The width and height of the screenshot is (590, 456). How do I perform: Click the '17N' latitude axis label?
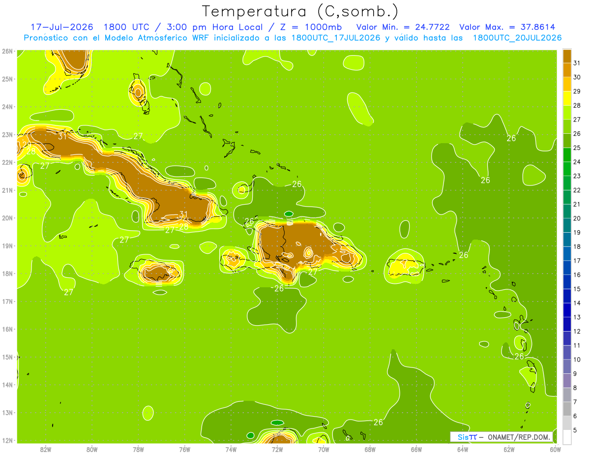[x=7, y=301]
